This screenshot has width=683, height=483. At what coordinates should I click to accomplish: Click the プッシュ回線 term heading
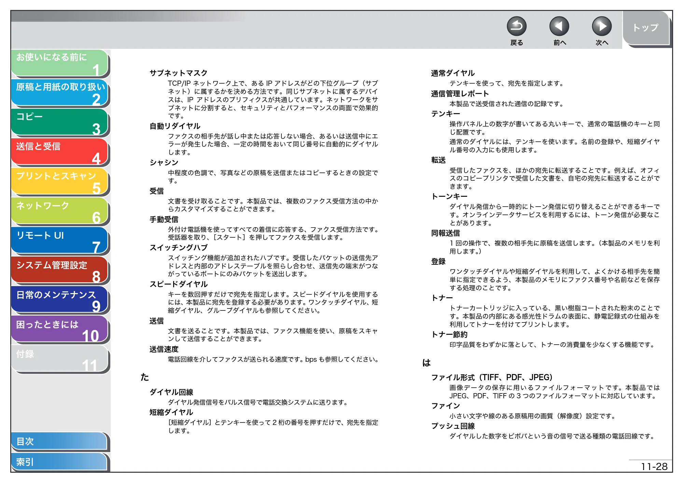453,426
